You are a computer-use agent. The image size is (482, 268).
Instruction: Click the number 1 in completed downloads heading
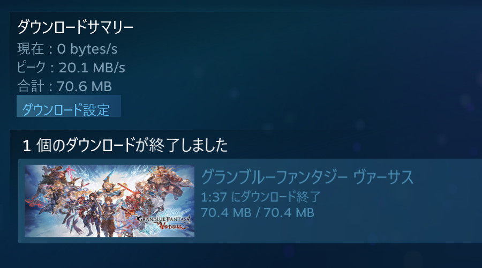[27, 146]
